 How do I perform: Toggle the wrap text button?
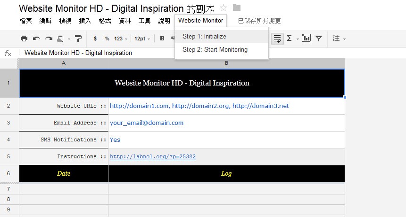click(277, 39)
